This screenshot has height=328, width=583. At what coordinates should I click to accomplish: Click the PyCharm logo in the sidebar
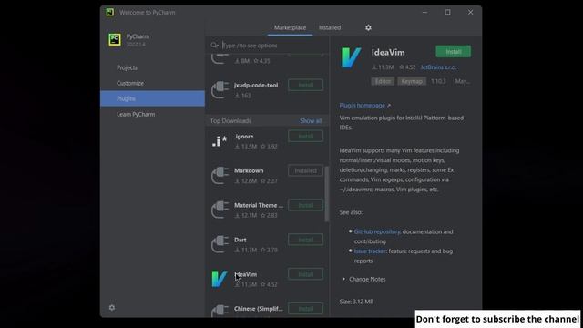pyautogui.click(x=115, y=39)
